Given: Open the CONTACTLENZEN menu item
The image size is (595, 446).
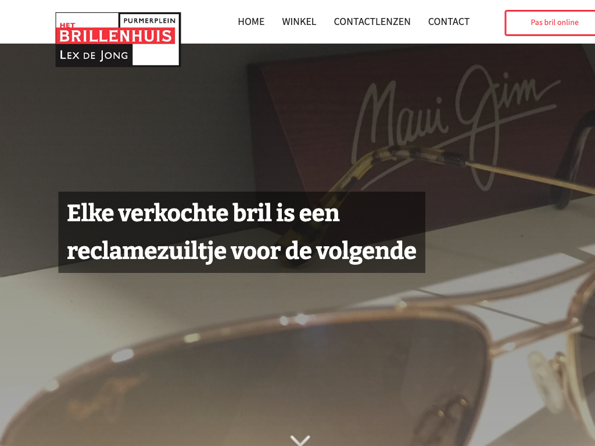Looking at the screenshot, I should 372,21.
